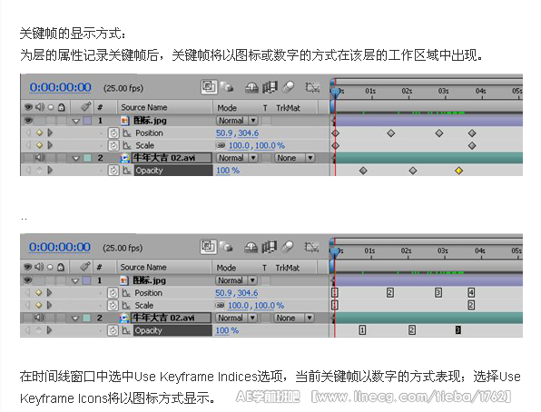This screenshot has width=541, height=412.
Task: Click Mode column header in lower timeline
Action: point(226,268)
